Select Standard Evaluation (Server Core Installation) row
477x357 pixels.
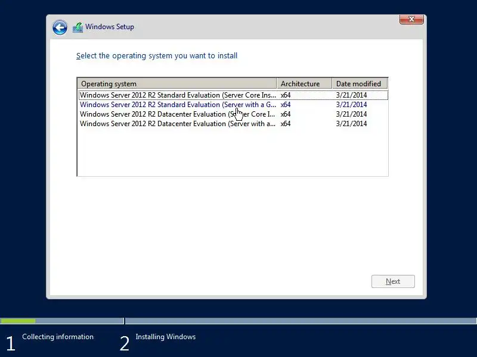(x=233, y=95)
